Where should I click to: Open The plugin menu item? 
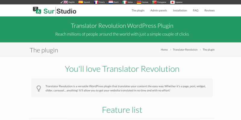(138, 10)
